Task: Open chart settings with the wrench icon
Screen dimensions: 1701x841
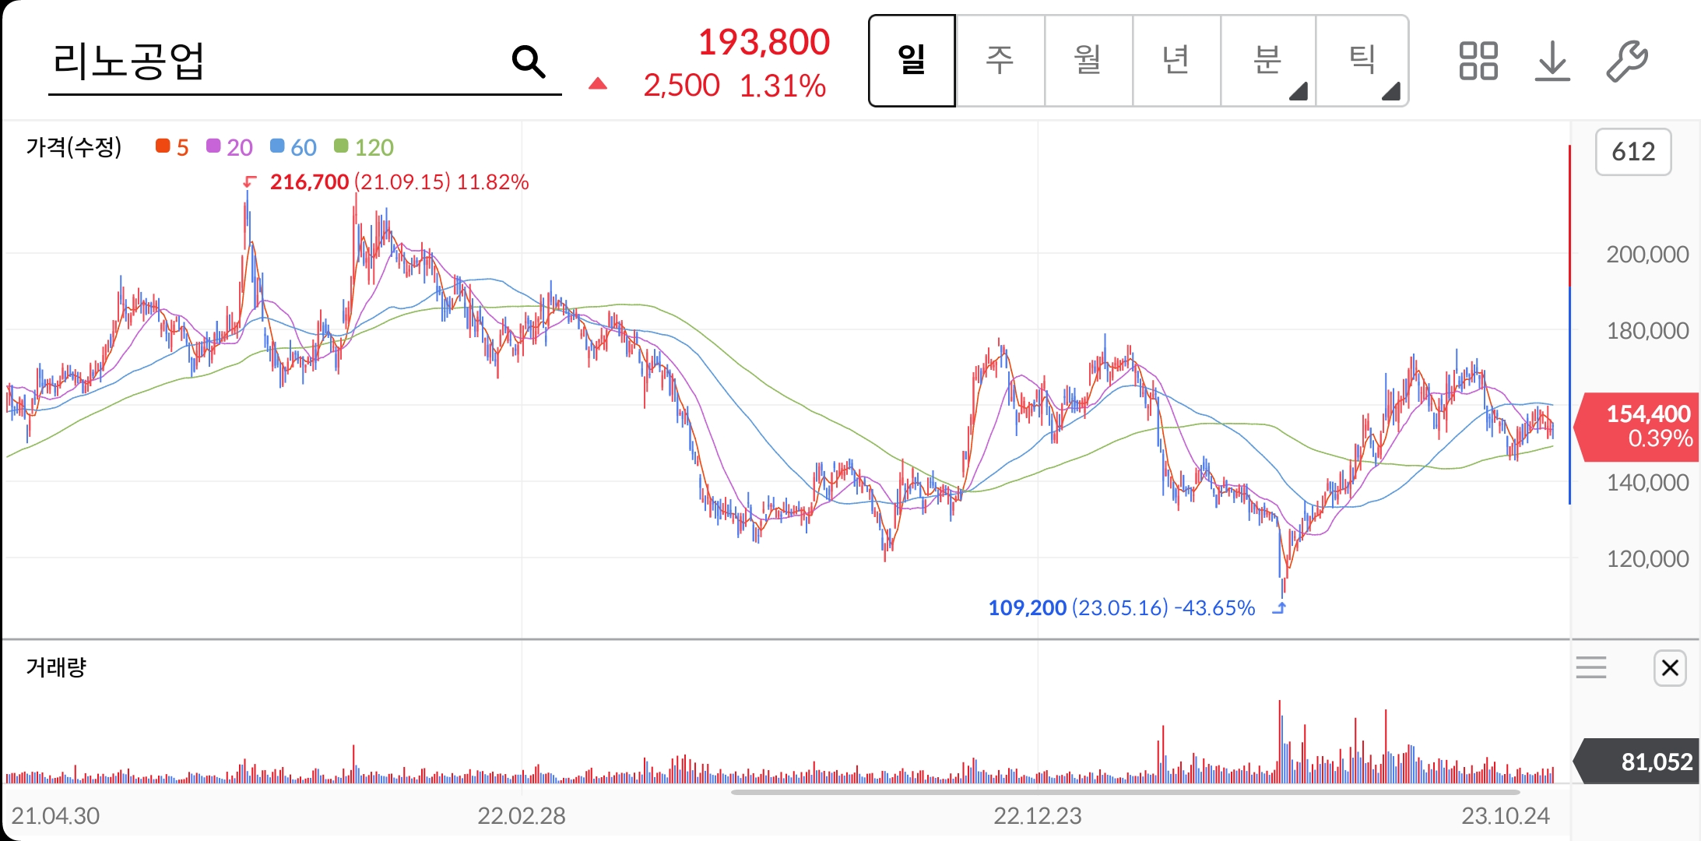Action: (1625, 61)
